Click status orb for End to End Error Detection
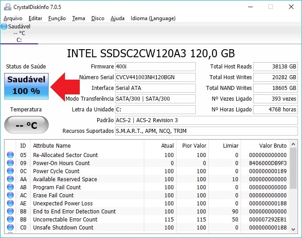Viewport: 302px width, 238px height. pos(10,211)
